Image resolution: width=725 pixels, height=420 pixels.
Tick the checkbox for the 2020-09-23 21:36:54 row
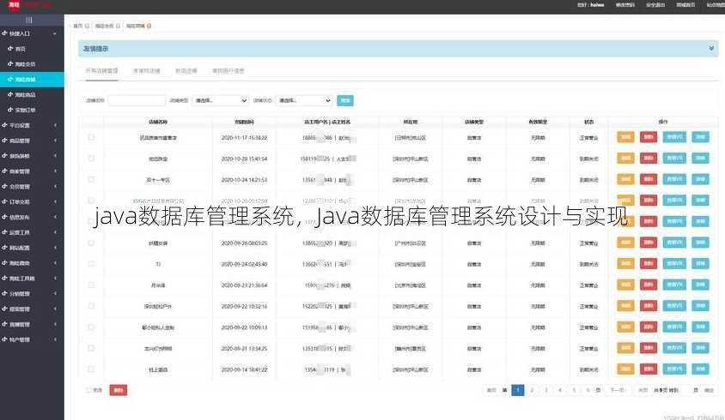tap(91, 285)
